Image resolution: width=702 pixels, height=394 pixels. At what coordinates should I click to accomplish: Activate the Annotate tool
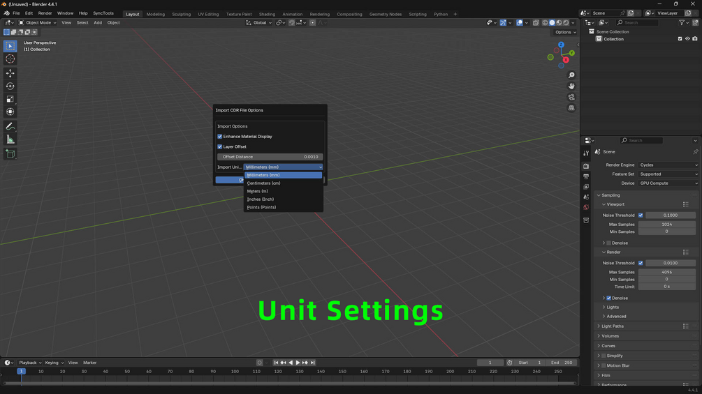10,127
